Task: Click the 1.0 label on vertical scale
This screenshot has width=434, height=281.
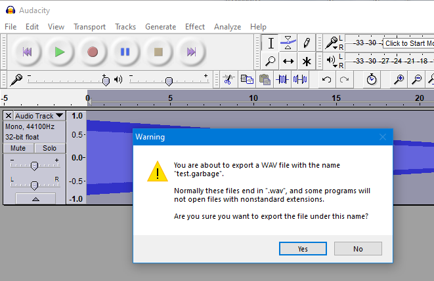Action: [x=77, y=116]
